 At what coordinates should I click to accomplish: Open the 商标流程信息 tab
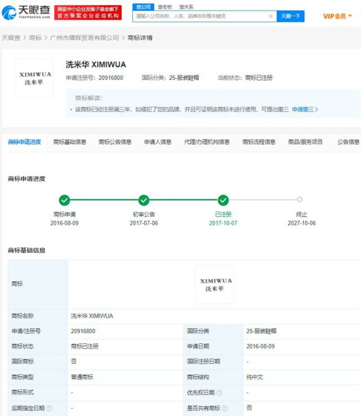click(259, 142)
